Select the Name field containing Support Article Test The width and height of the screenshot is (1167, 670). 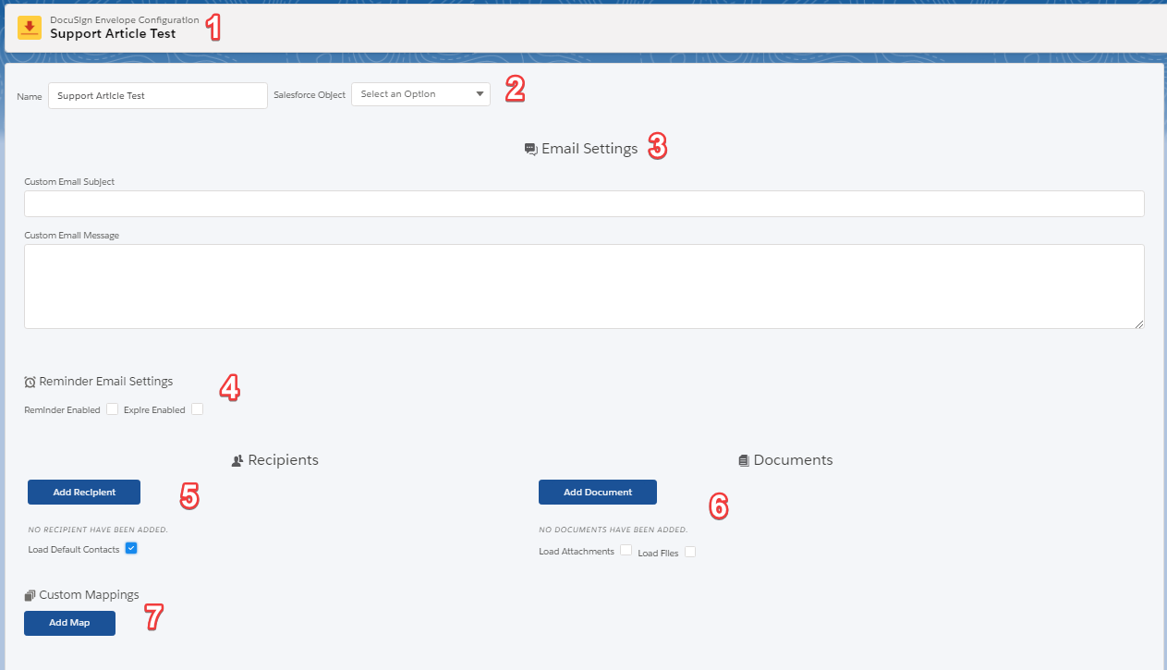click(157, 95)
